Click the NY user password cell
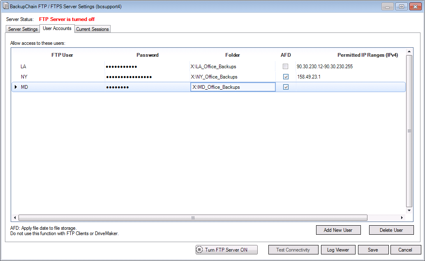The image size is (425, 261). (148, 77)
